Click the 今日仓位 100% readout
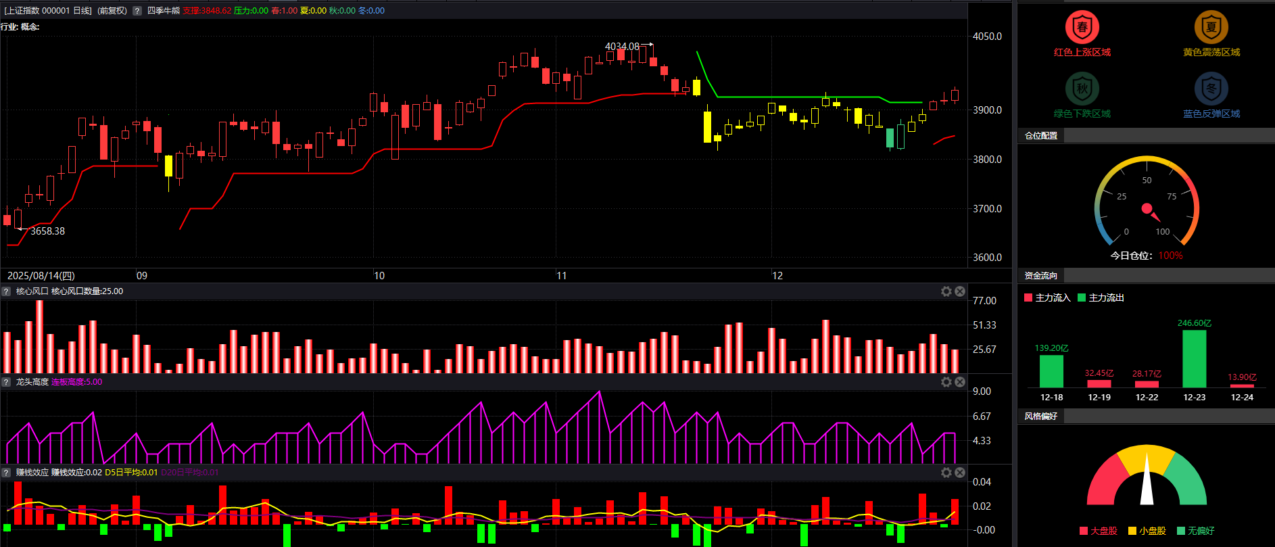Screen dimensions: 1275x547 (x=1147, y=256)
